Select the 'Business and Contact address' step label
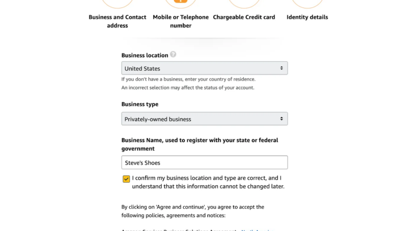Viewport: 416px width, 231px height. tap(118, 21)
